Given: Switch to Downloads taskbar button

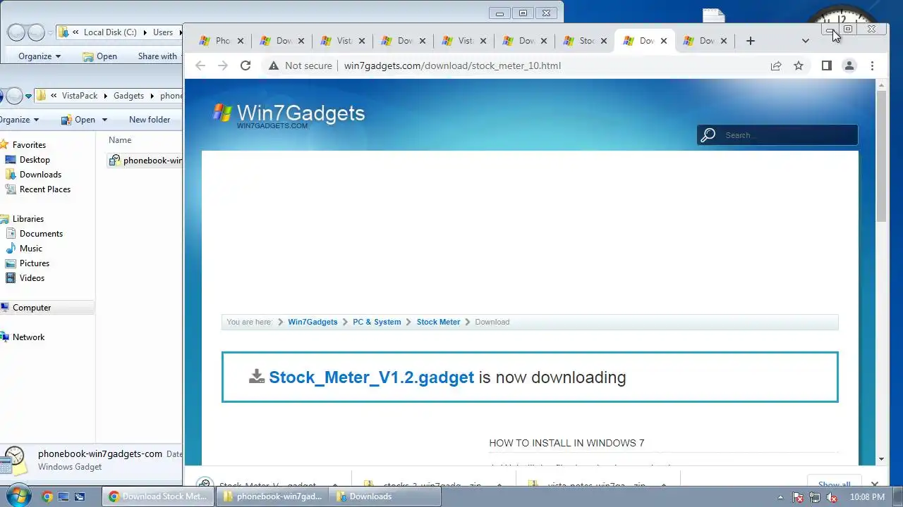Looking at the screenshot, I should pyautogui.click(x=384, y=496).
